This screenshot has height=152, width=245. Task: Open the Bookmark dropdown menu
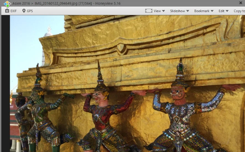click(204, 11)
